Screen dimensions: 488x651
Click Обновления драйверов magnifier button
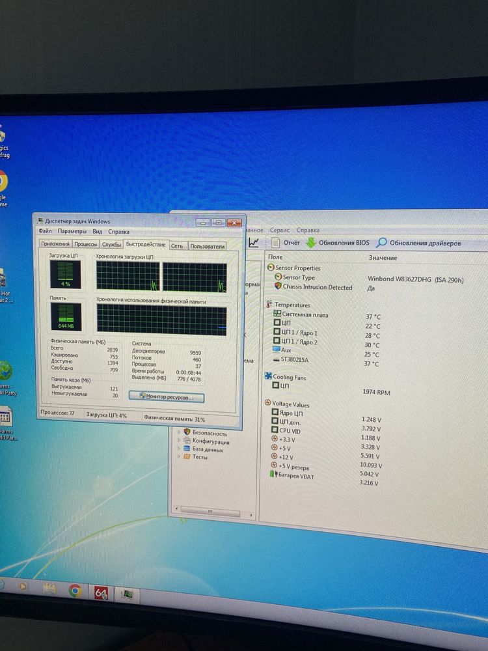(x=418, y=243)
